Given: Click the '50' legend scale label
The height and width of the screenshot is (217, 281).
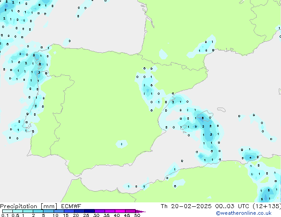Looking at the screenshot, I should coord(137,215).
